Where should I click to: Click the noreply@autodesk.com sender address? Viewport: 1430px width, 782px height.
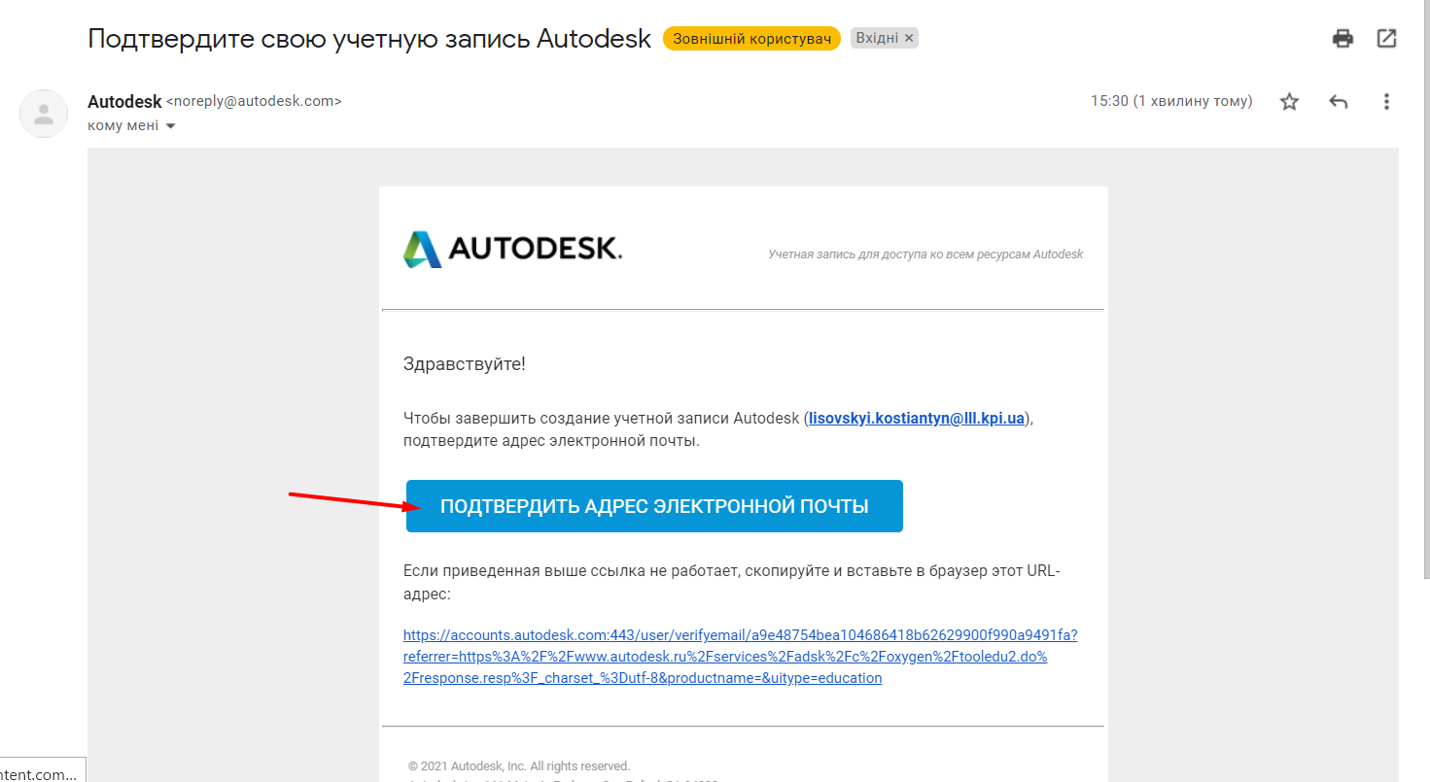(x=255, y=101)
